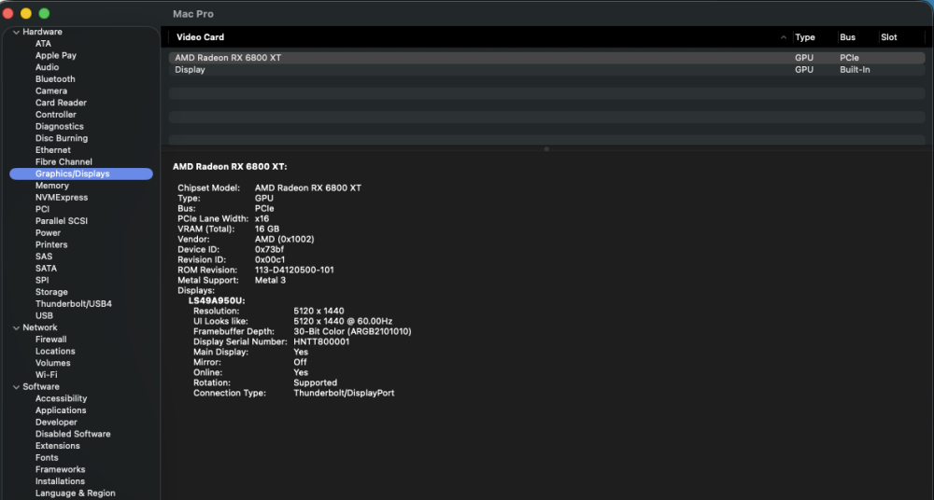The height and width of the screenshot is (500, 934).
Task: Select Locations under Network
Action: 55,351
